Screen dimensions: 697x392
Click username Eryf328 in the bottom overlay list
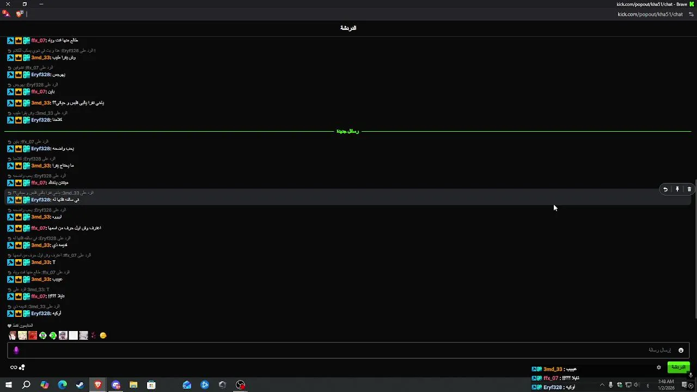[553, 388]
